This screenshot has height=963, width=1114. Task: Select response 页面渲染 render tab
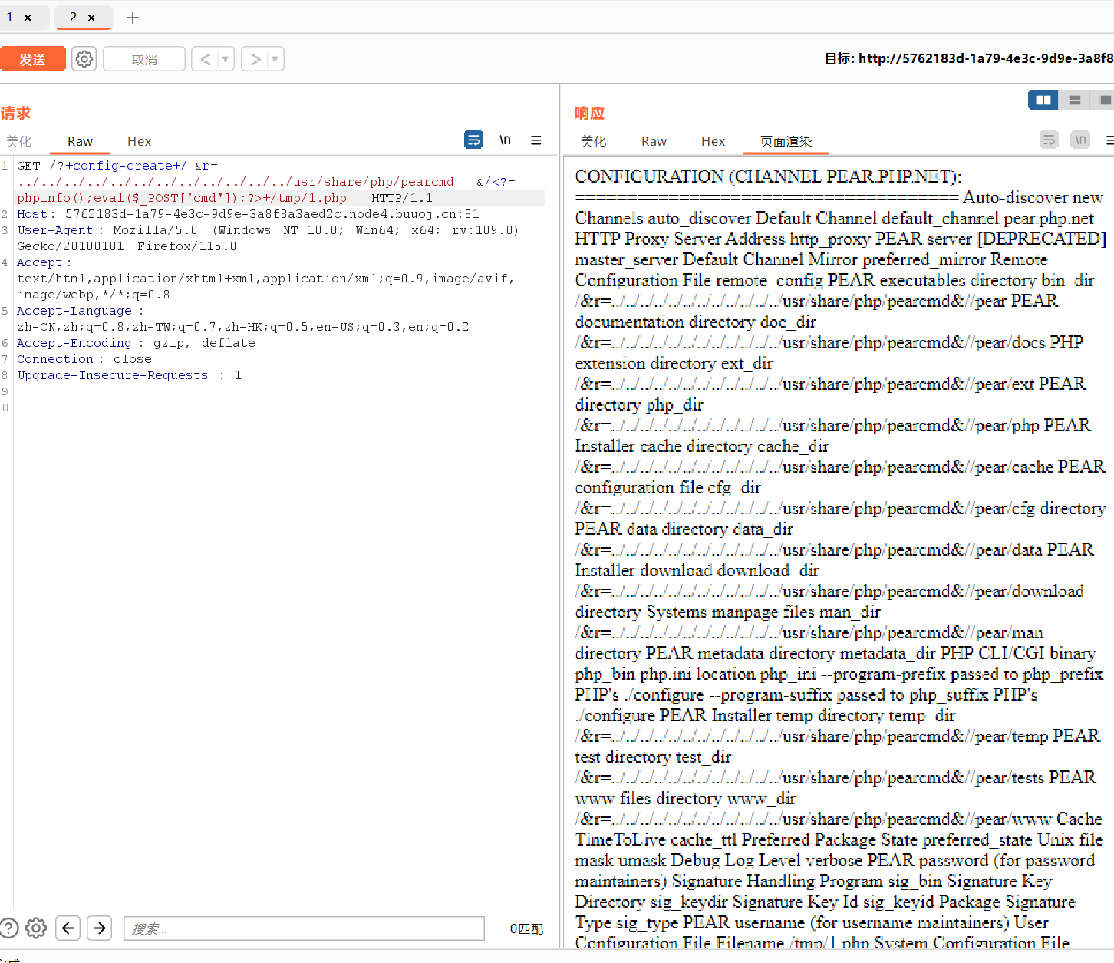(x=786, y=141)
